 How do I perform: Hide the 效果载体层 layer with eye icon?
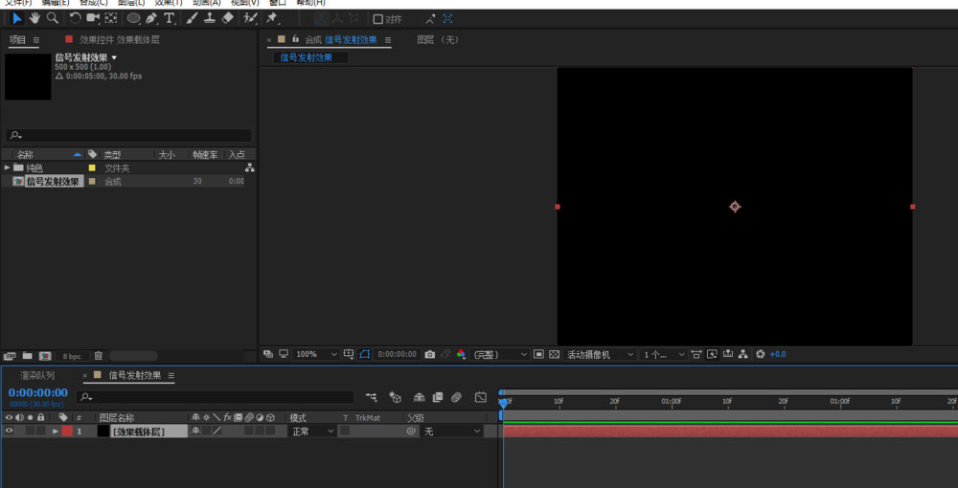pos(10,432)
